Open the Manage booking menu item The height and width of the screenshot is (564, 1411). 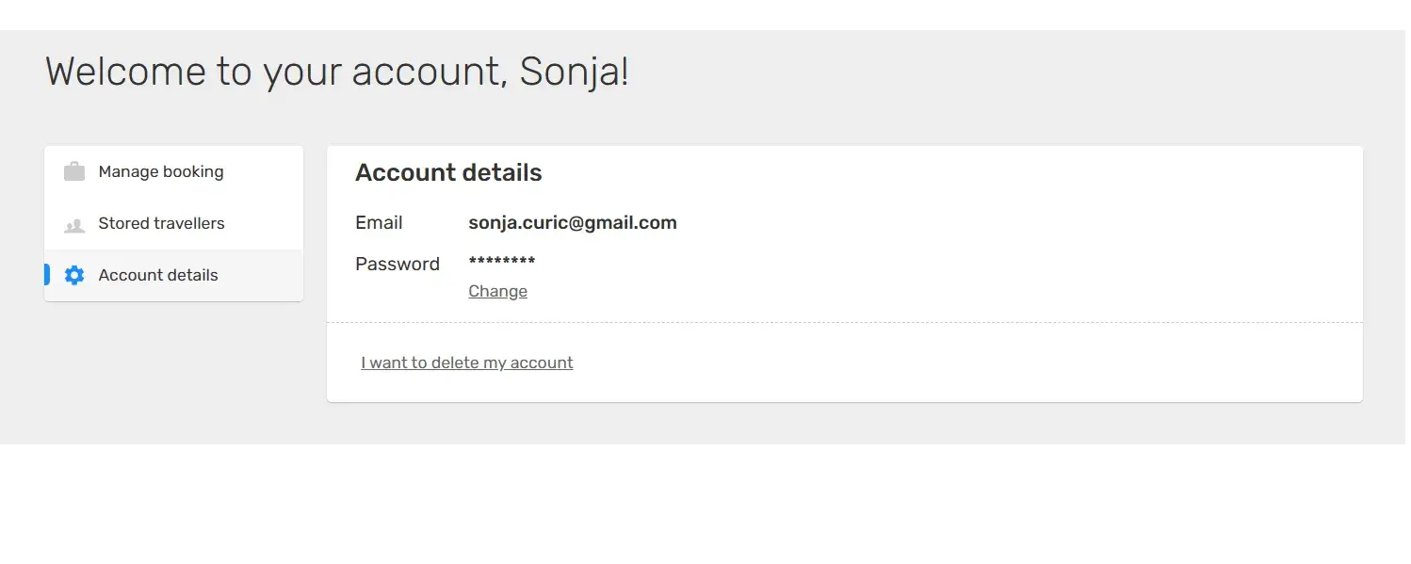click(x=161, y=172)
